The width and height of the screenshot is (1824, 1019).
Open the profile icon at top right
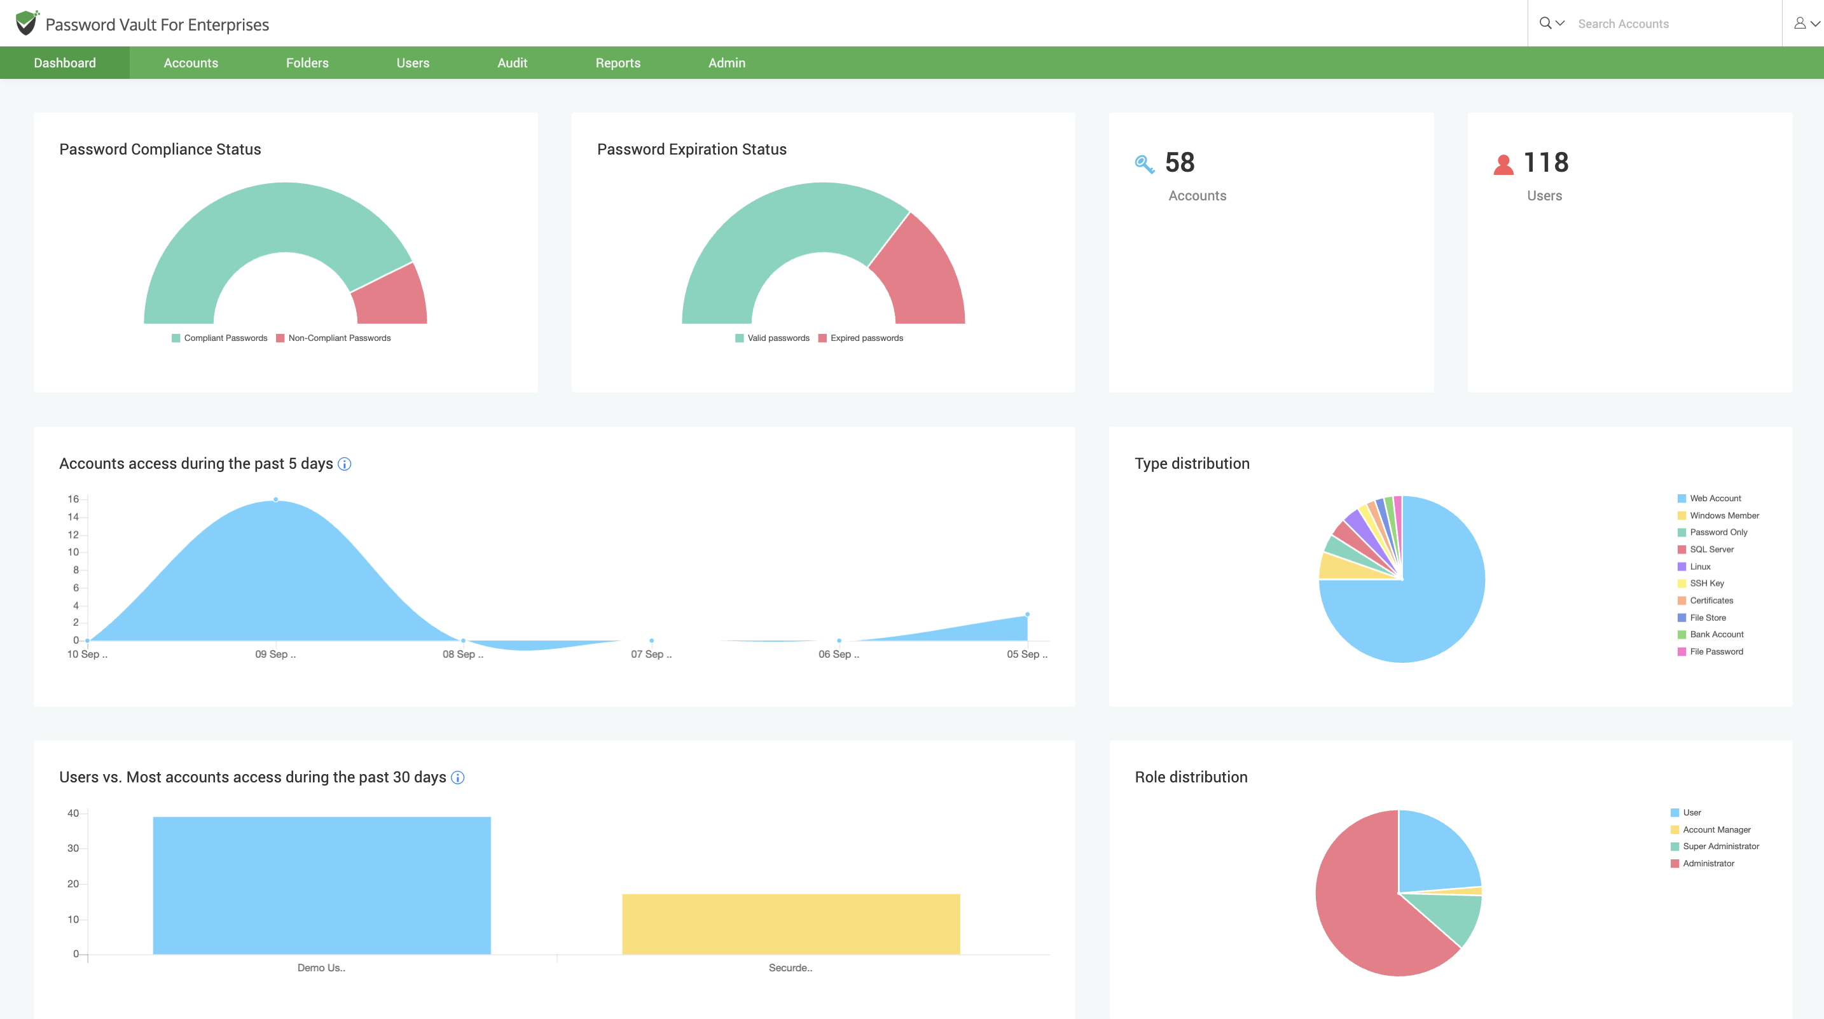(1799, 22)
